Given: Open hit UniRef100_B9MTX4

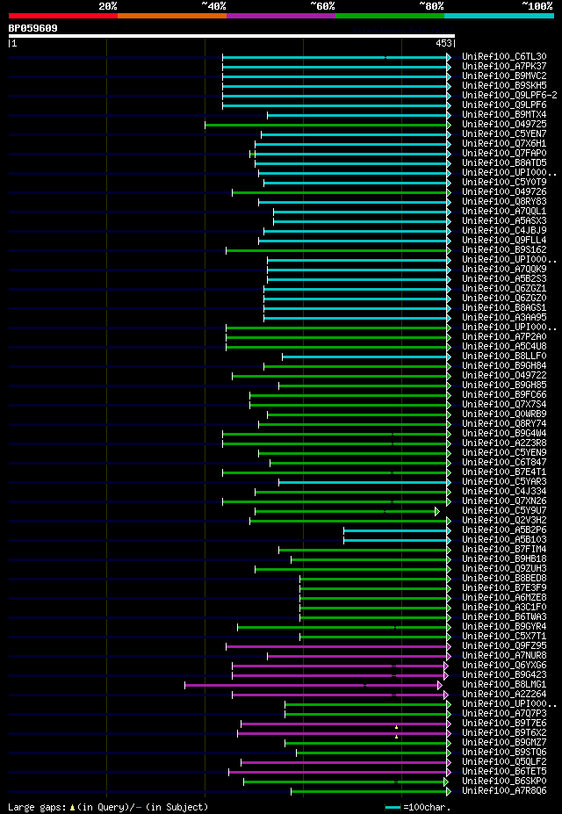Looking at the screenshot, I should click(x=504, y=115).
